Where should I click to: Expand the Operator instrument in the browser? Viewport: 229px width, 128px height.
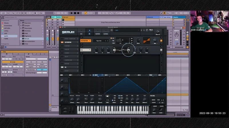tap(21, 23)
